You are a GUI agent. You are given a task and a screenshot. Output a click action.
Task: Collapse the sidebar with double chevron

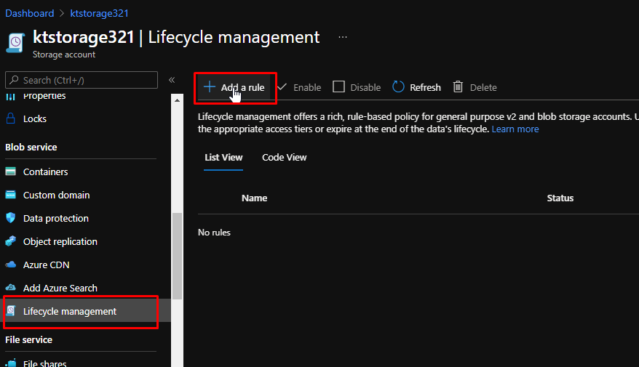(x=172, y=80)
